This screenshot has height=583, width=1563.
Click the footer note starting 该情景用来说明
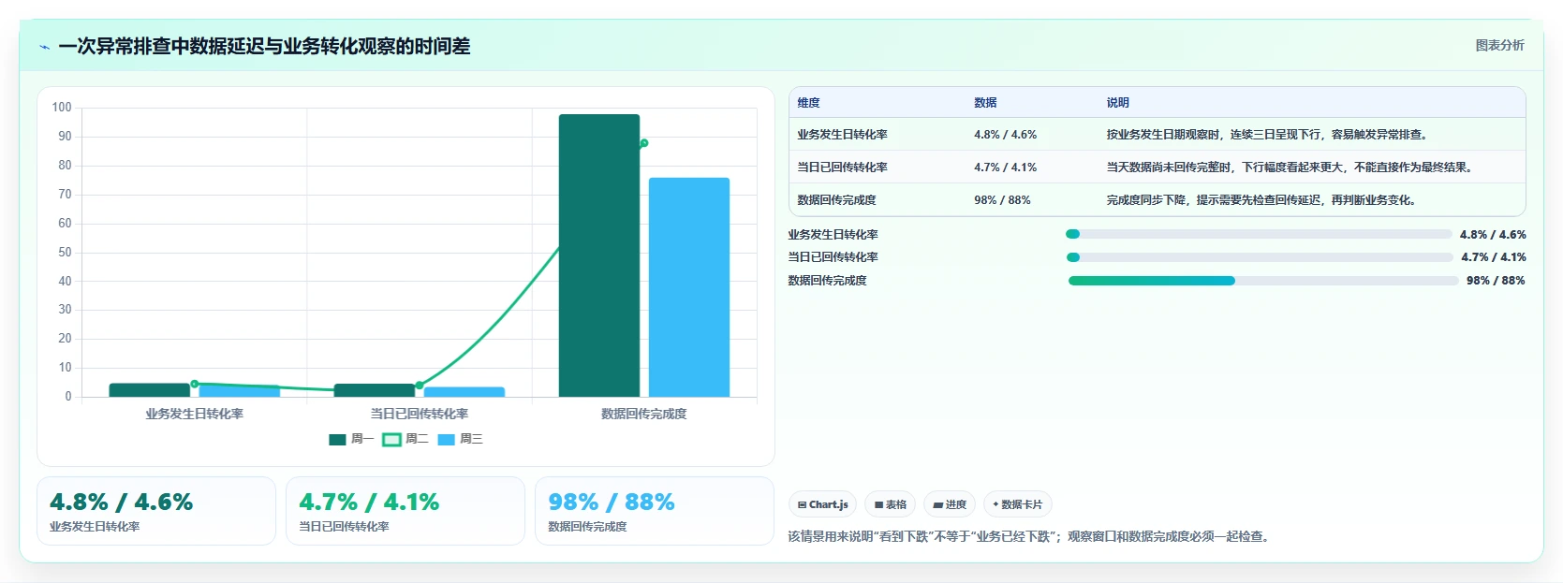(x=1028, y=537)
